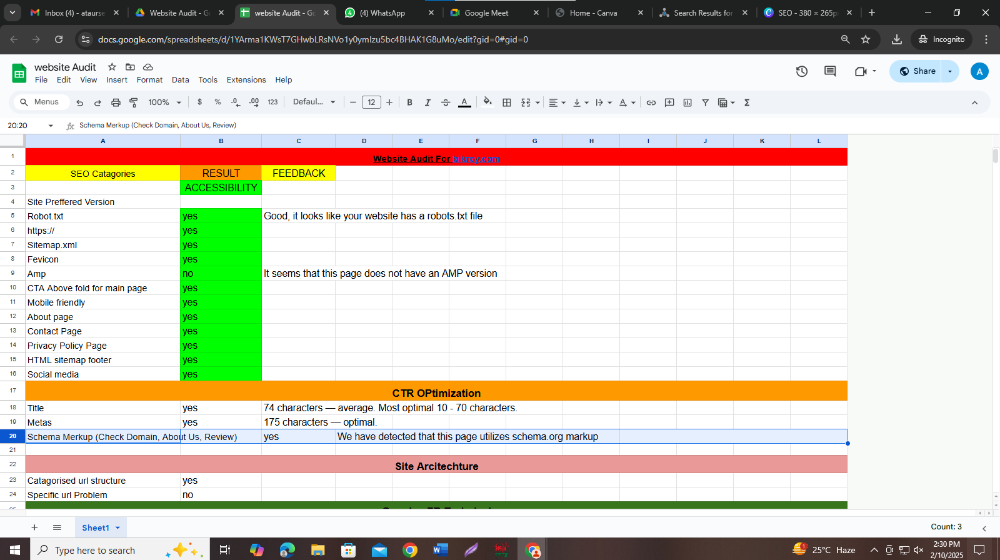Viewport: 1000px width, 560px height.
Task: Click the font size input field
Action: (371, 102)
